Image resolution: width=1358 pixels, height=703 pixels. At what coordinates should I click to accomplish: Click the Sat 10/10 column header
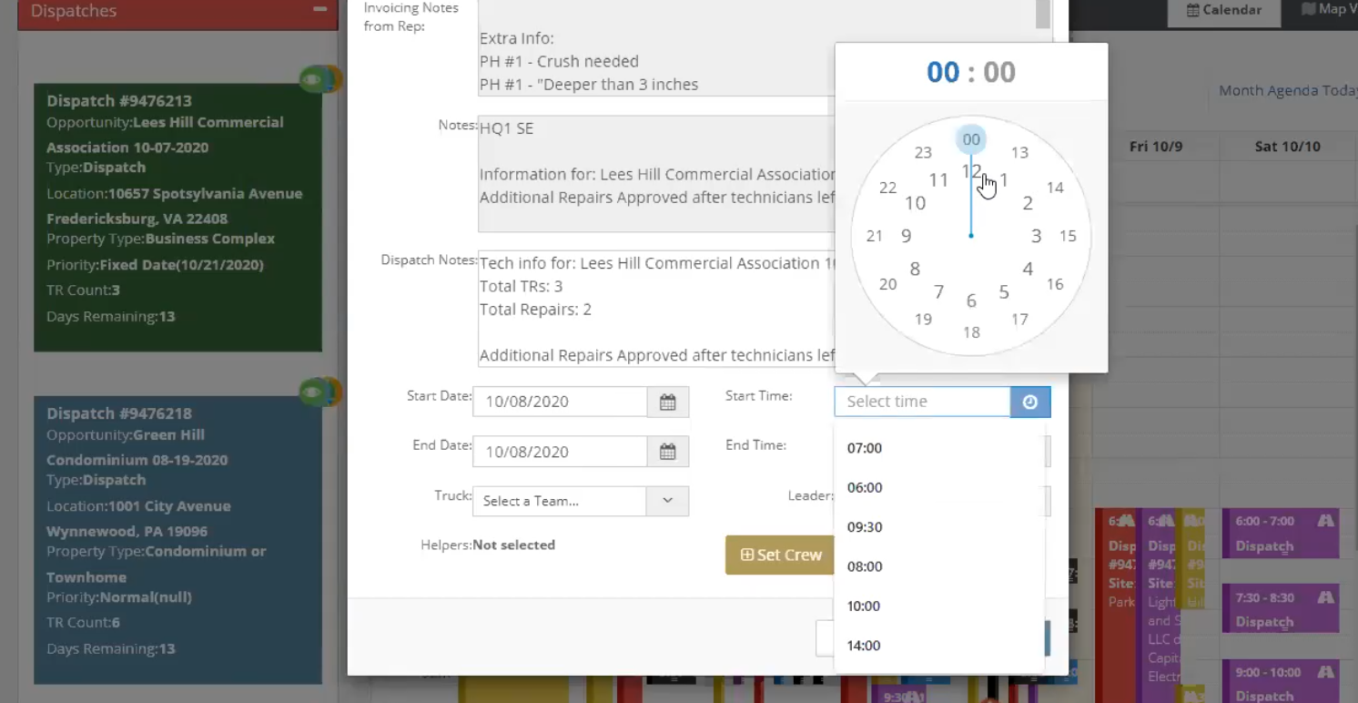click(1287, 146)
